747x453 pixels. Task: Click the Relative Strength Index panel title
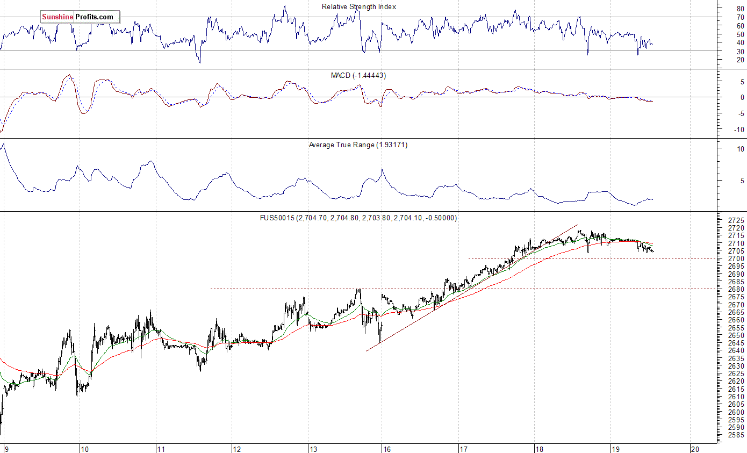358,7
